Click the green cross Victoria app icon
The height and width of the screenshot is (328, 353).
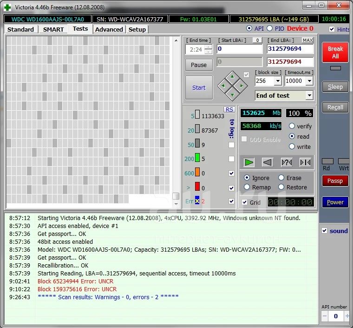(x=7, y=7)
